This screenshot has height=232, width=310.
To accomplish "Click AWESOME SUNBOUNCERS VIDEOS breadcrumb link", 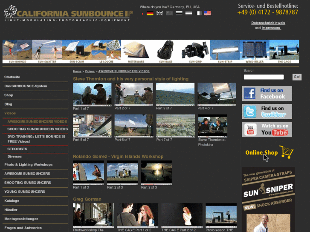I will [124, 71].
